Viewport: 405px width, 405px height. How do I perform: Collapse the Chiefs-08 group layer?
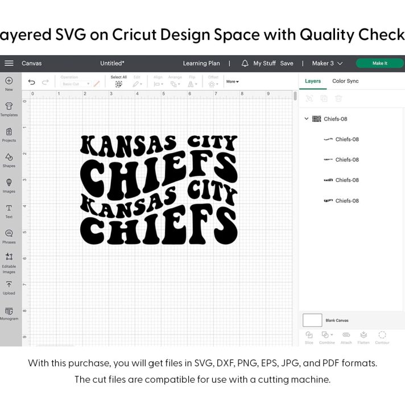[x=307, y=119]
